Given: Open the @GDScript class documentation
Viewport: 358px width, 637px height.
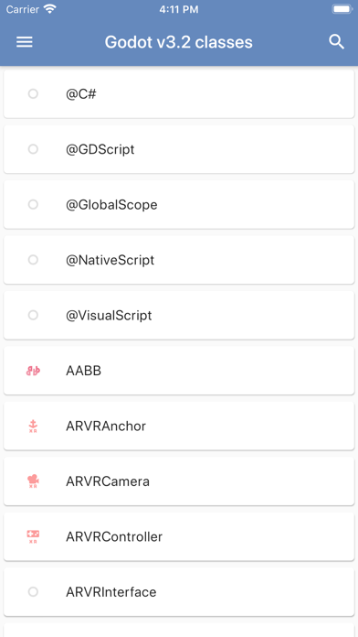Looking at the screenshot, I should click(x=179, y=149).
